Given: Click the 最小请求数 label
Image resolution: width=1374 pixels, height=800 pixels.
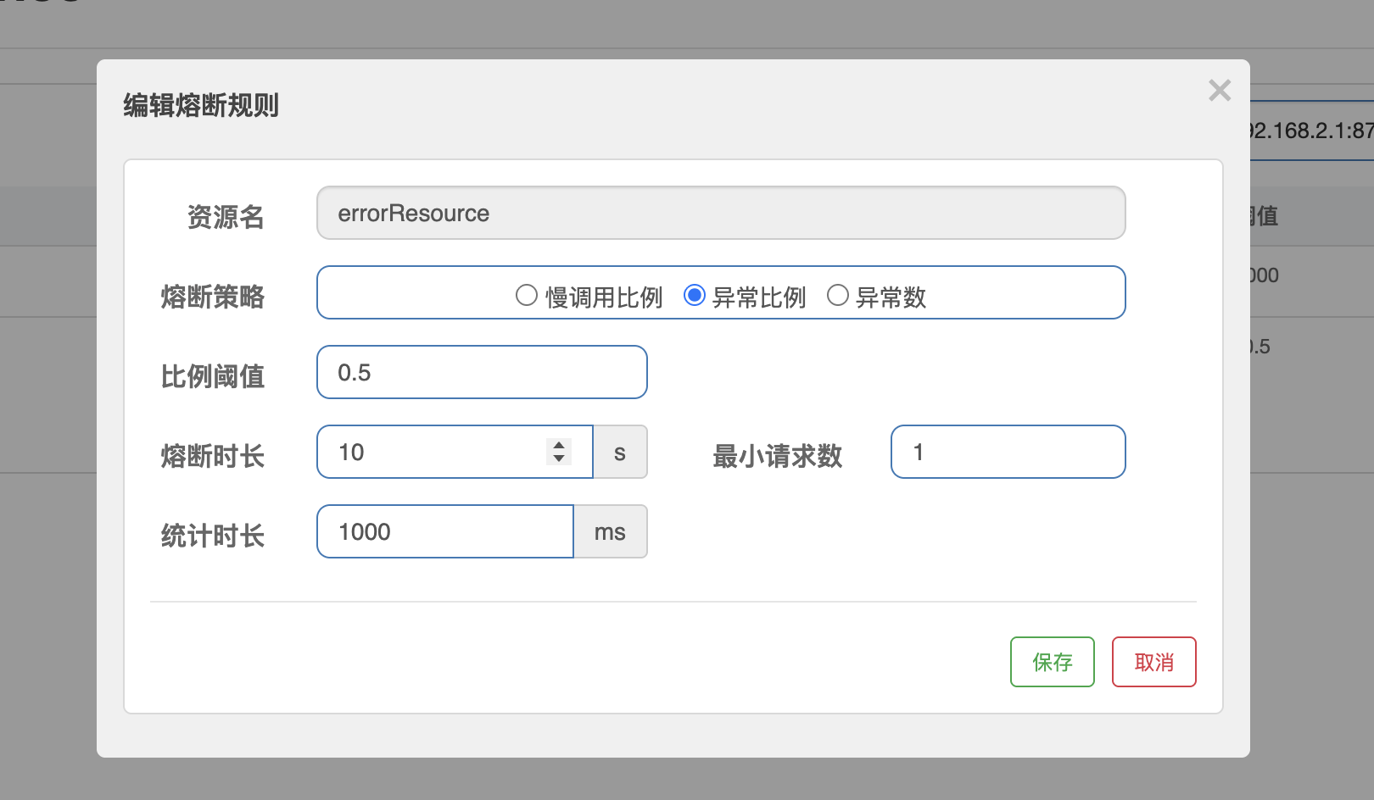Looking at the screenshot, I should 777,456.
